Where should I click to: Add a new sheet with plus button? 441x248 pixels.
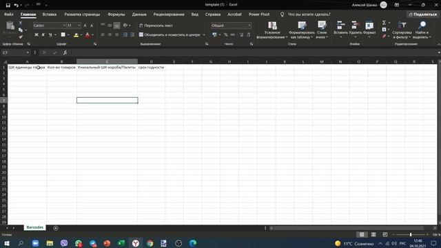click(x=56, y=228)
